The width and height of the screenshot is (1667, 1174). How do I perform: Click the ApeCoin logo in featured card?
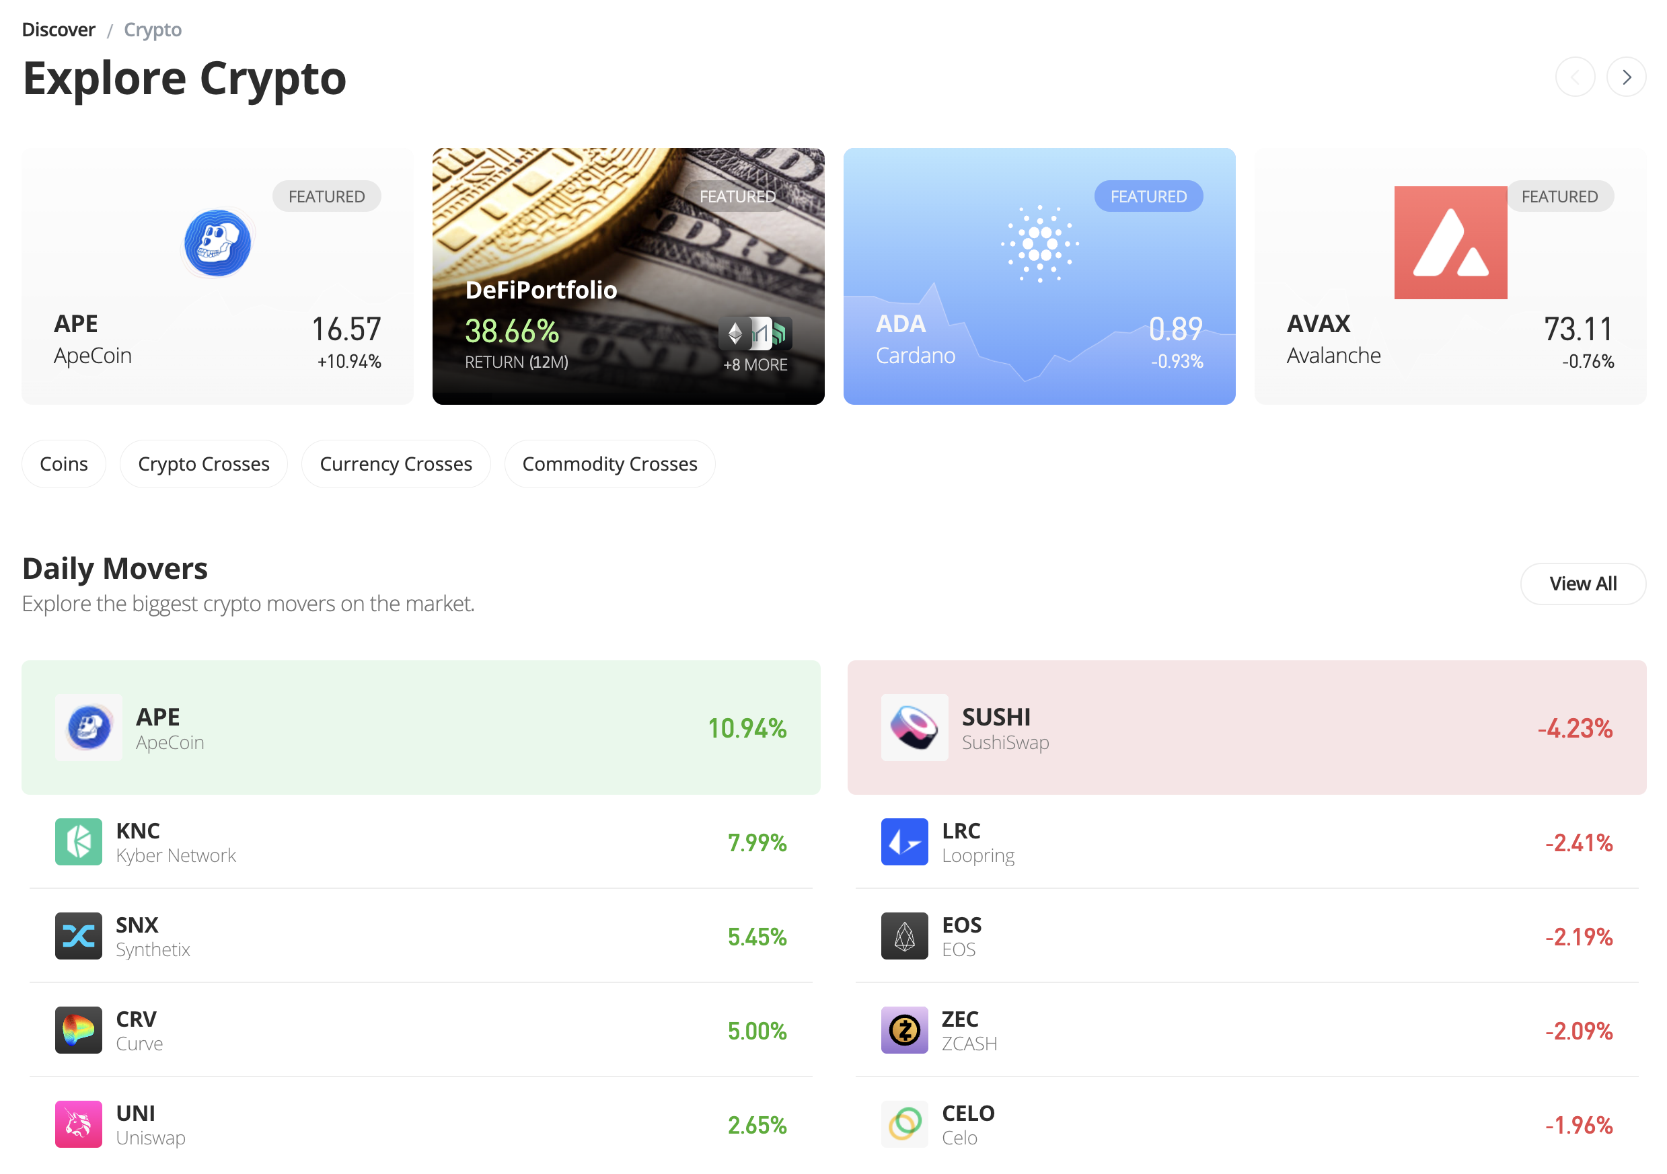pos(218,243)
